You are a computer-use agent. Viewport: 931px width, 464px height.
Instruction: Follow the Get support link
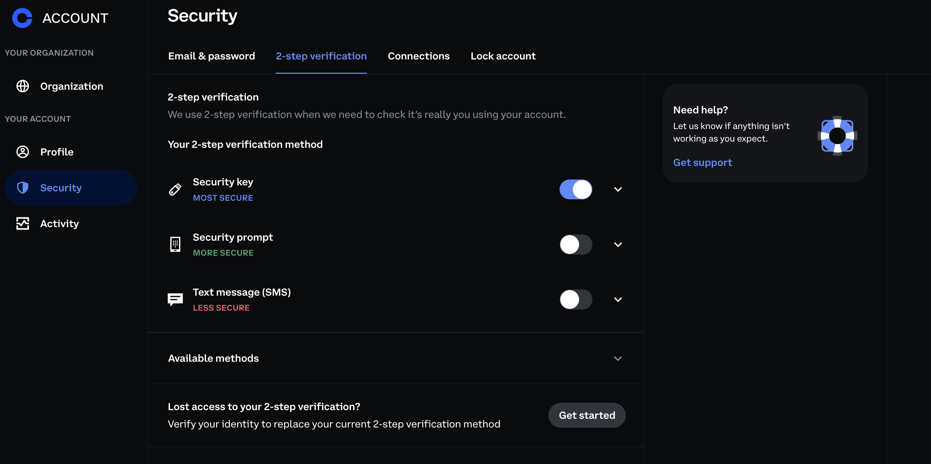pyautogui.click(x=702, y=162)
